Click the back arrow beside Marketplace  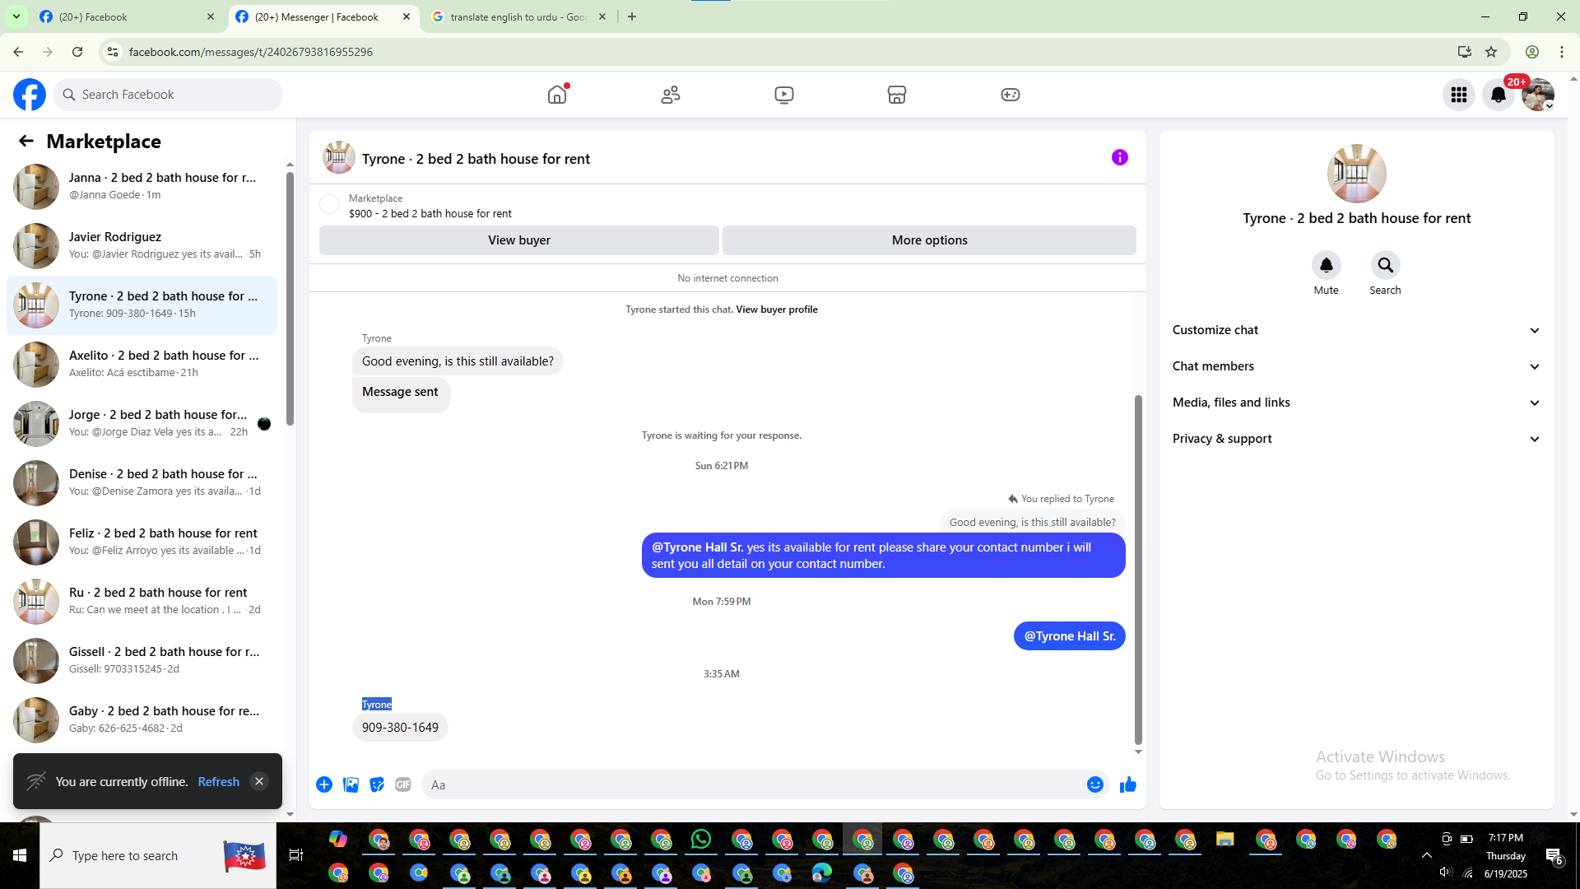click(26, 142)
